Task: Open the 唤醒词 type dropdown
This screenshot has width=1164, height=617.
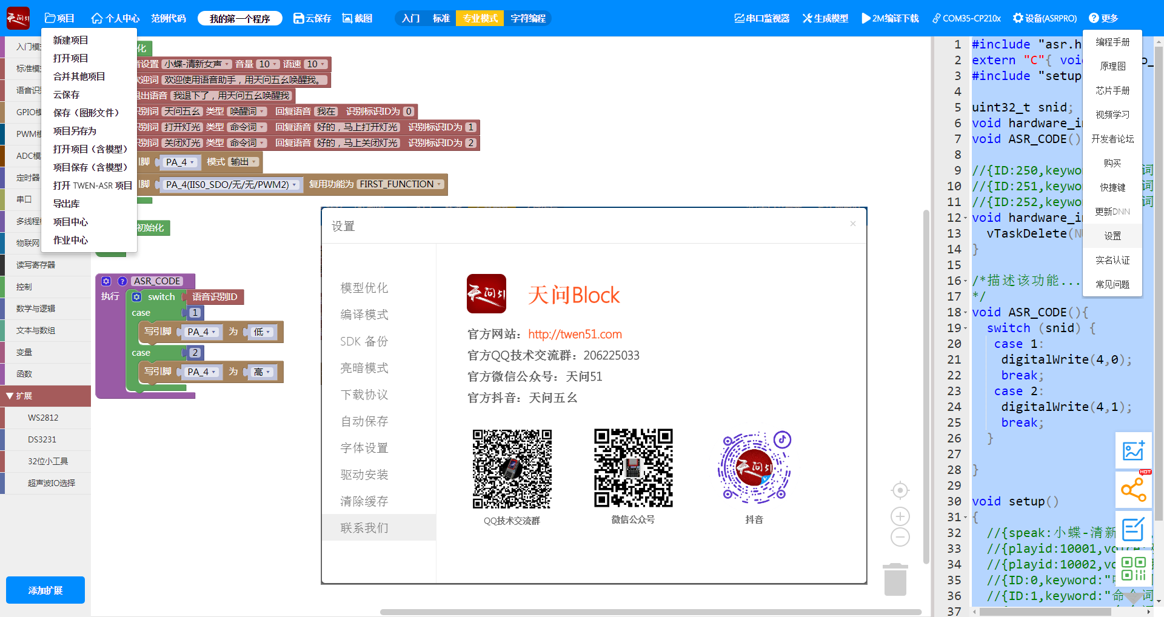Action: tap(247, 111)
